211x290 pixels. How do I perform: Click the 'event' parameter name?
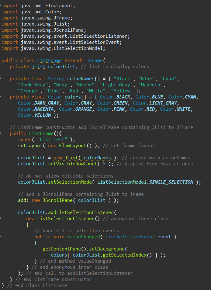(x=164, y=237)
